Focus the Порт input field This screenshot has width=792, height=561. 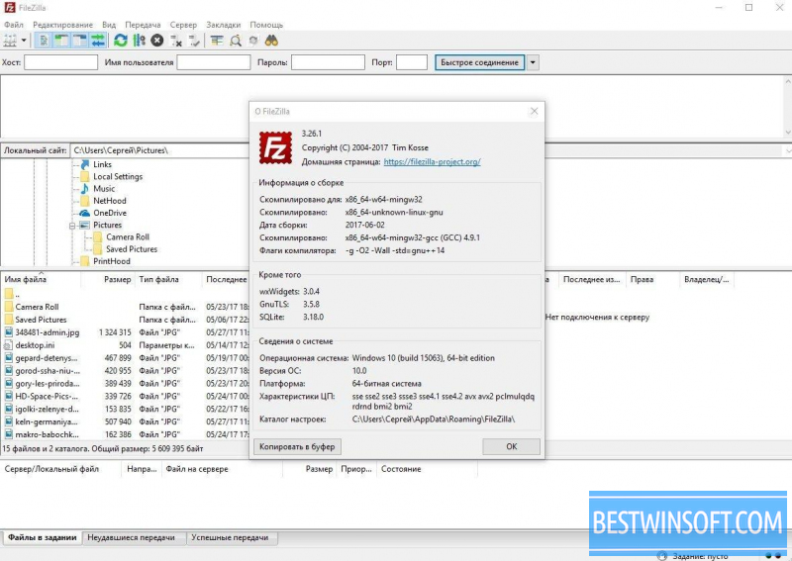click(412, 62)
